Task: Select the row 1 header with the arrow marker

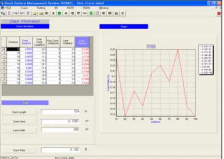Action: 4,49
